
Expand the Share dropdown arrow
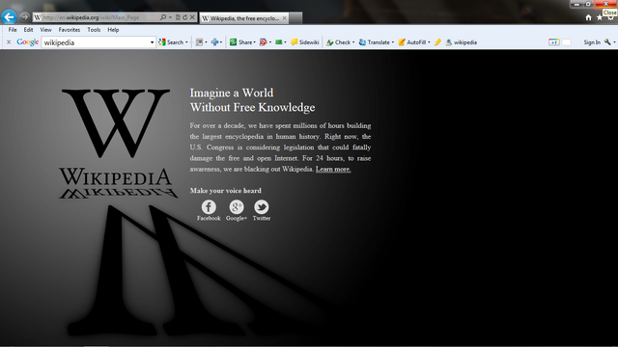pos(255,42)
